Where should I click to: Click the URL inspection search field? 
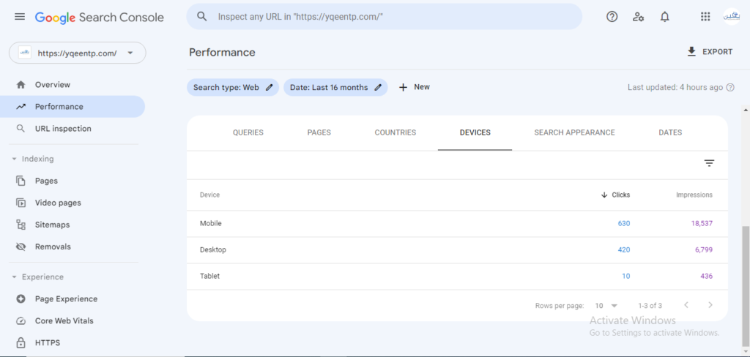pyautogui.click(x=384, y=17)
